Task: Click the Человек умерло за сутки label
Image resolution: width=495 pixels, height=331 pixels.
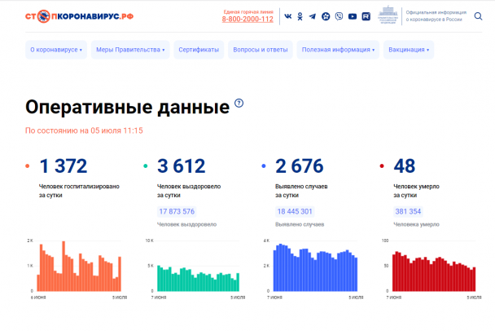Action: point(416,191)
